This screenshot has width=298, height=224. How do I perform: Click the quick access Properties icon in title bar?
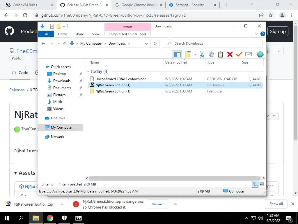click(x=52, y=26)
